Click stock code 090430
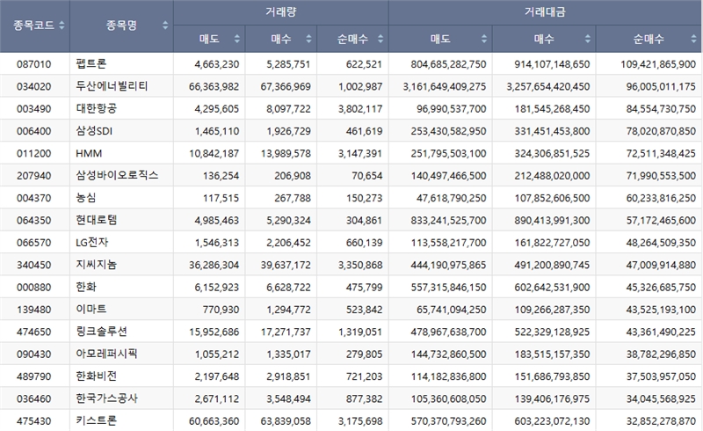The height and width of the screenshot is (431, 703). click(34, 354)
